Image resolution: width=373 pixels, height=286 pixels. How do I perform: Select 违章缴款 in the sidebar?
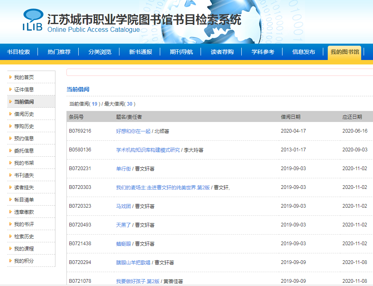pos(24,212)
